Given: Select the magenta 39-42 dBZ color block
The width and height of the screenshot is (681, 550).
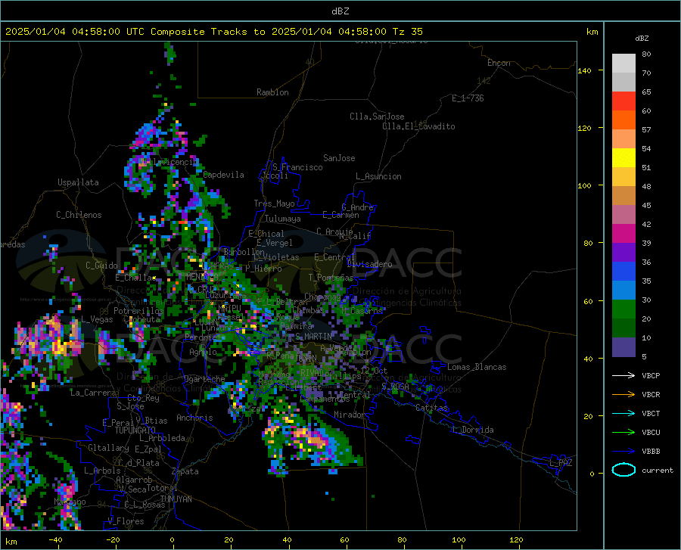Looking at the screenshot, I should point(623,234).
